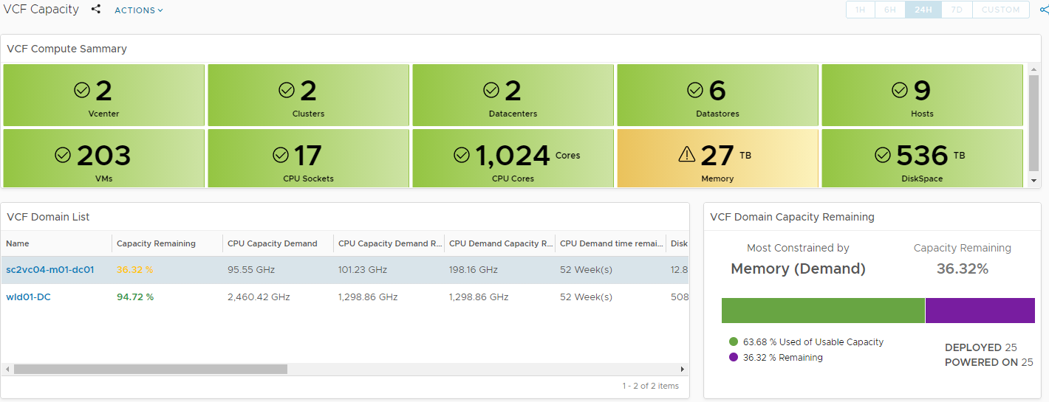Click the warning triangle icon on Memory tile
Screen dimensions: 1049x402
pos(687,154)
